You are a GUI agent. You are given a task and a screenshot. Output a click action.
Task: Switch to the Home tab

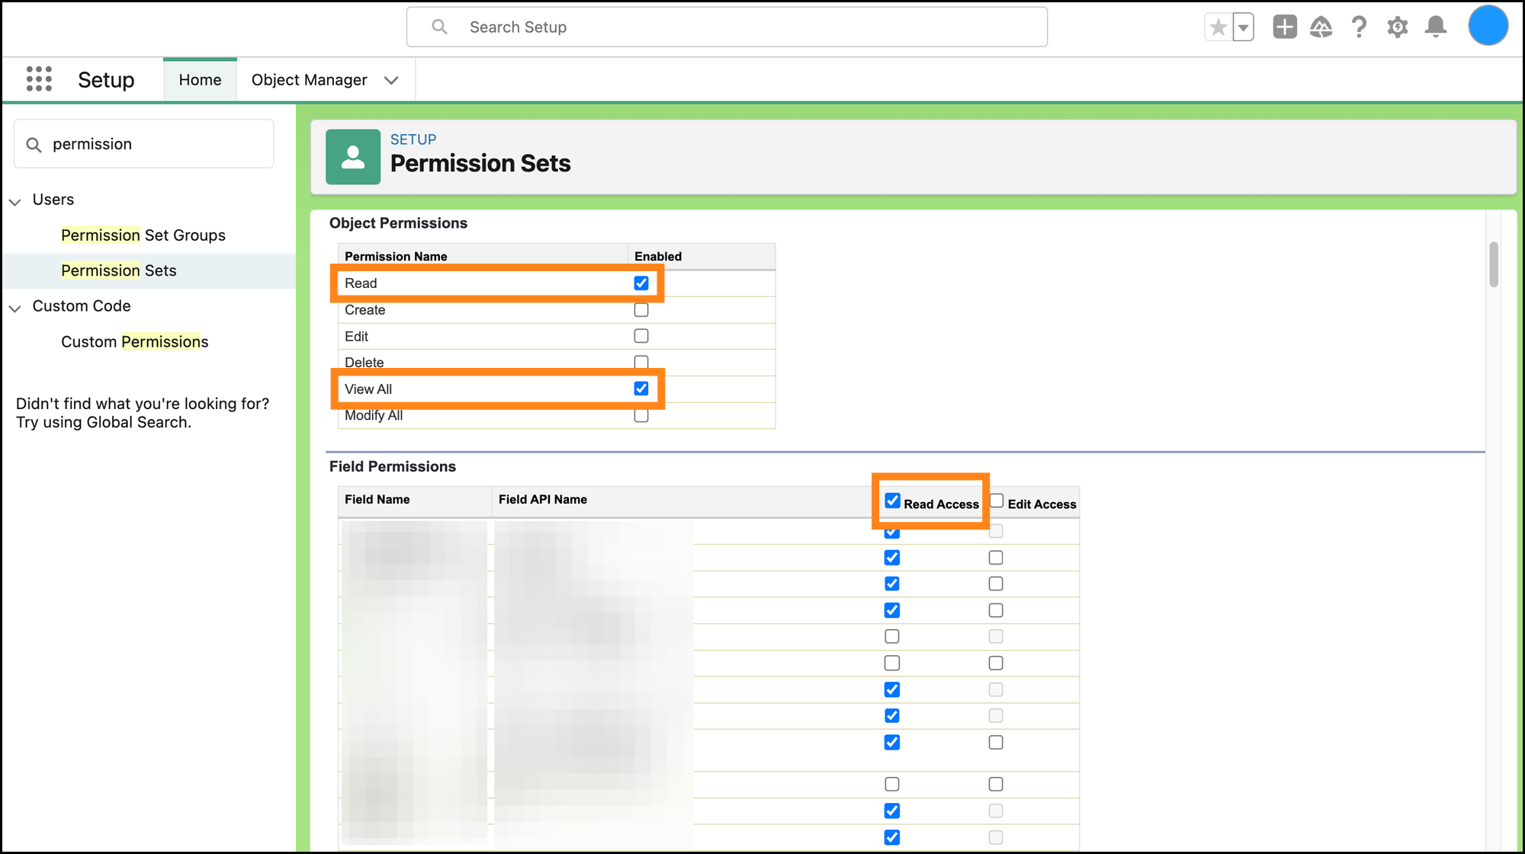pos(200,80)
